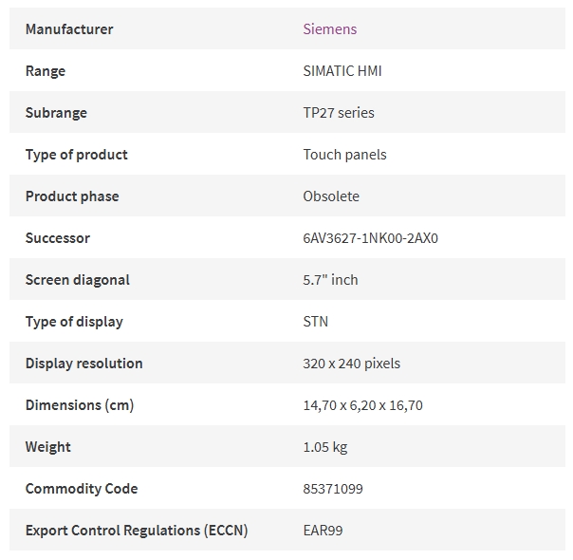Select the Touch panels value
The height and width of the screenshot is (560, 573).
tap(344, 155)
